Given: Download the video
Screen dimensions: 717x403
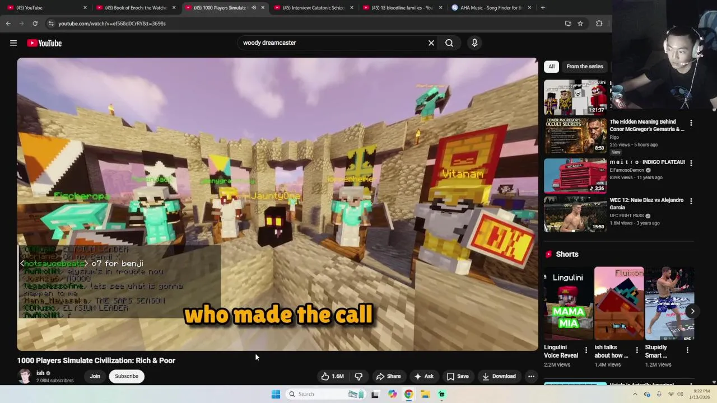Looking at the screenshot, I should 499,376.
